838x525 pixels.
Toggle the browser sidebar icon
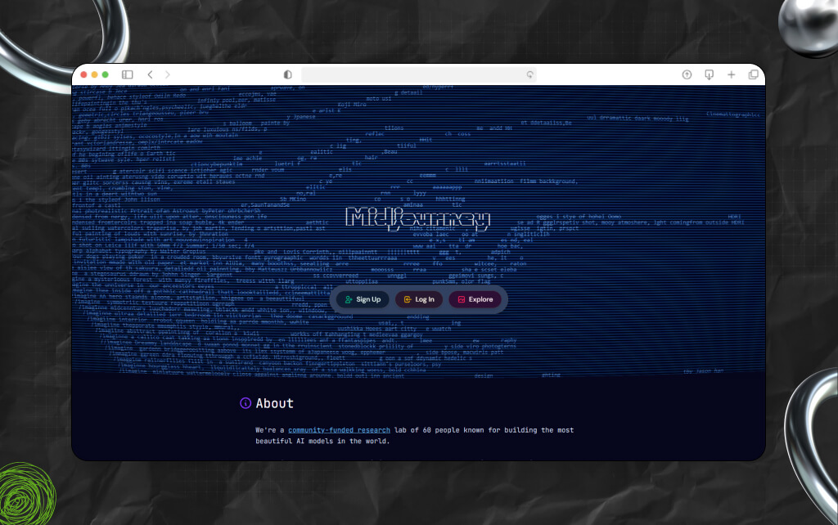coord(127,74)
